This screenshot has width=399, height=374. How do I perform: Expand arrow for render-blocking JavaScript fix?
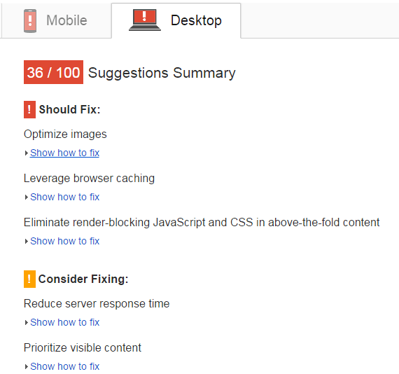(x=26, y=241)
